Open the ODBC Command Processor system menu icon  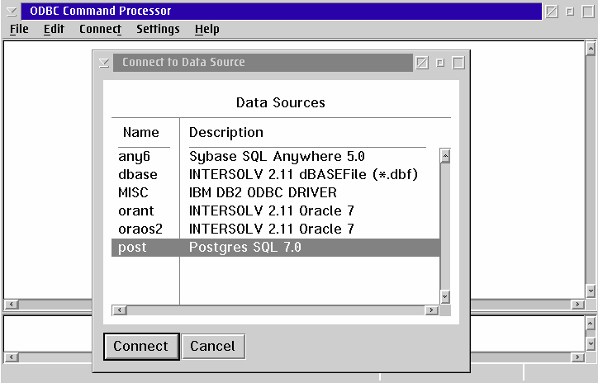(x=12, y=12)
